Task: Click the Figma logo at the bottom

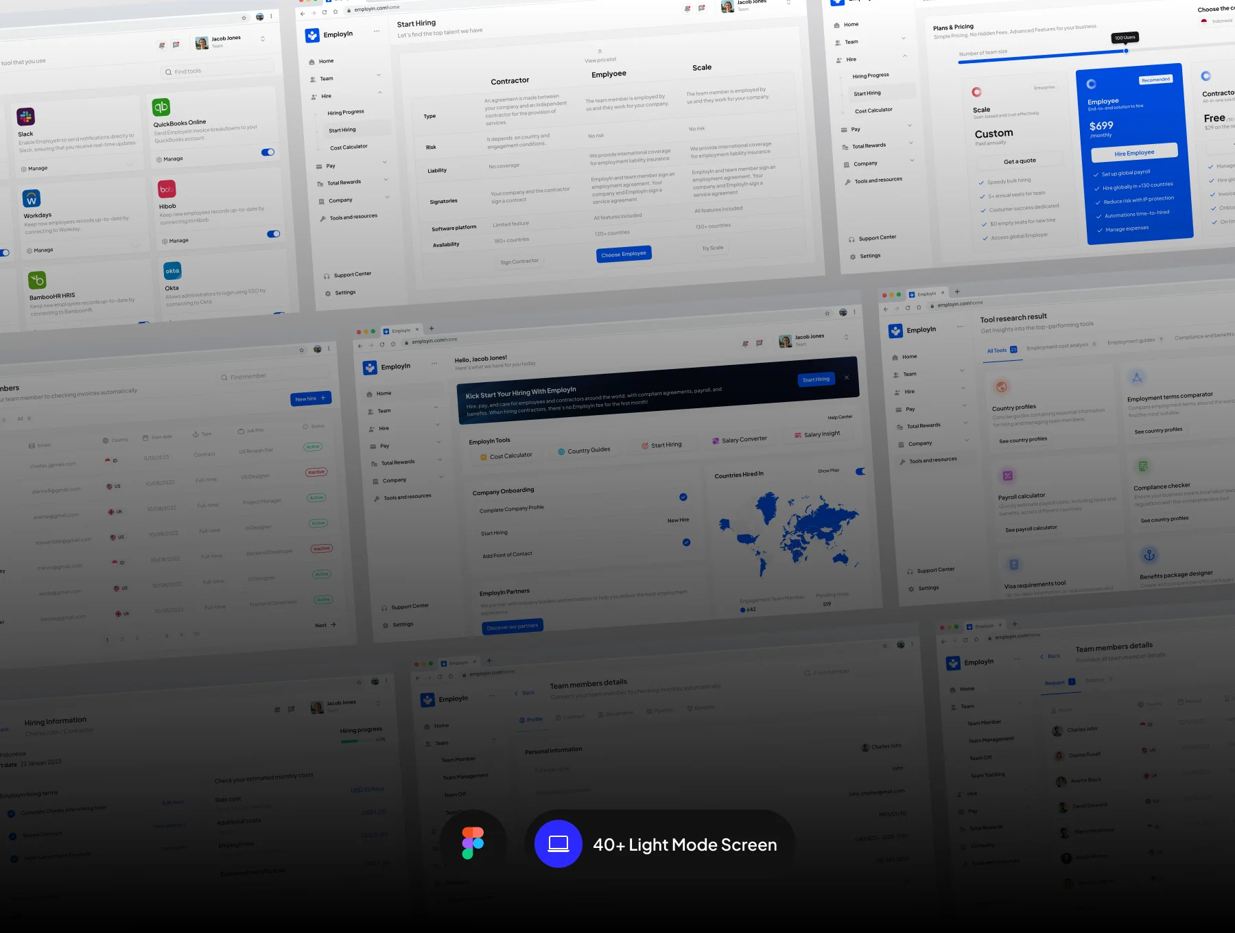Action: click(473, 843)
